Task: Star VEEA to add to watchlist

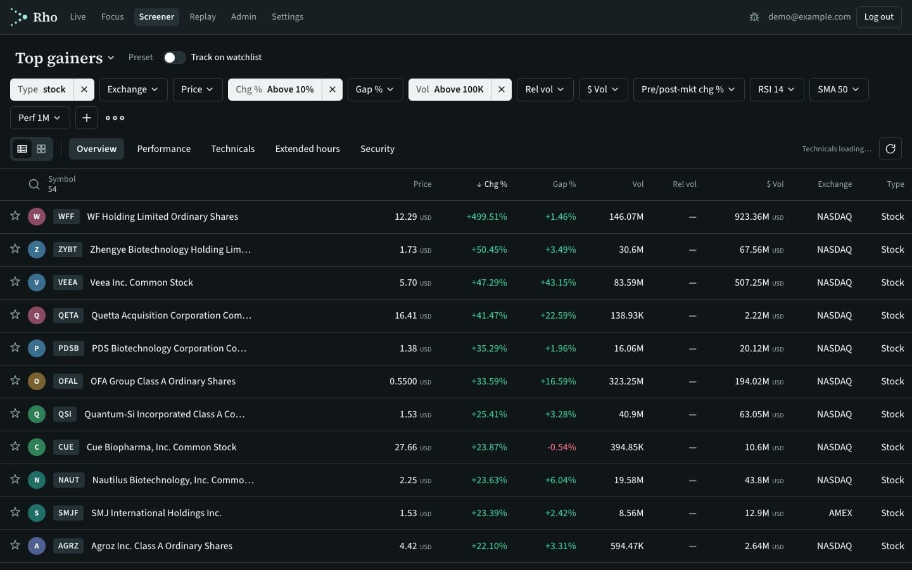Action: [x=15, y=282]
